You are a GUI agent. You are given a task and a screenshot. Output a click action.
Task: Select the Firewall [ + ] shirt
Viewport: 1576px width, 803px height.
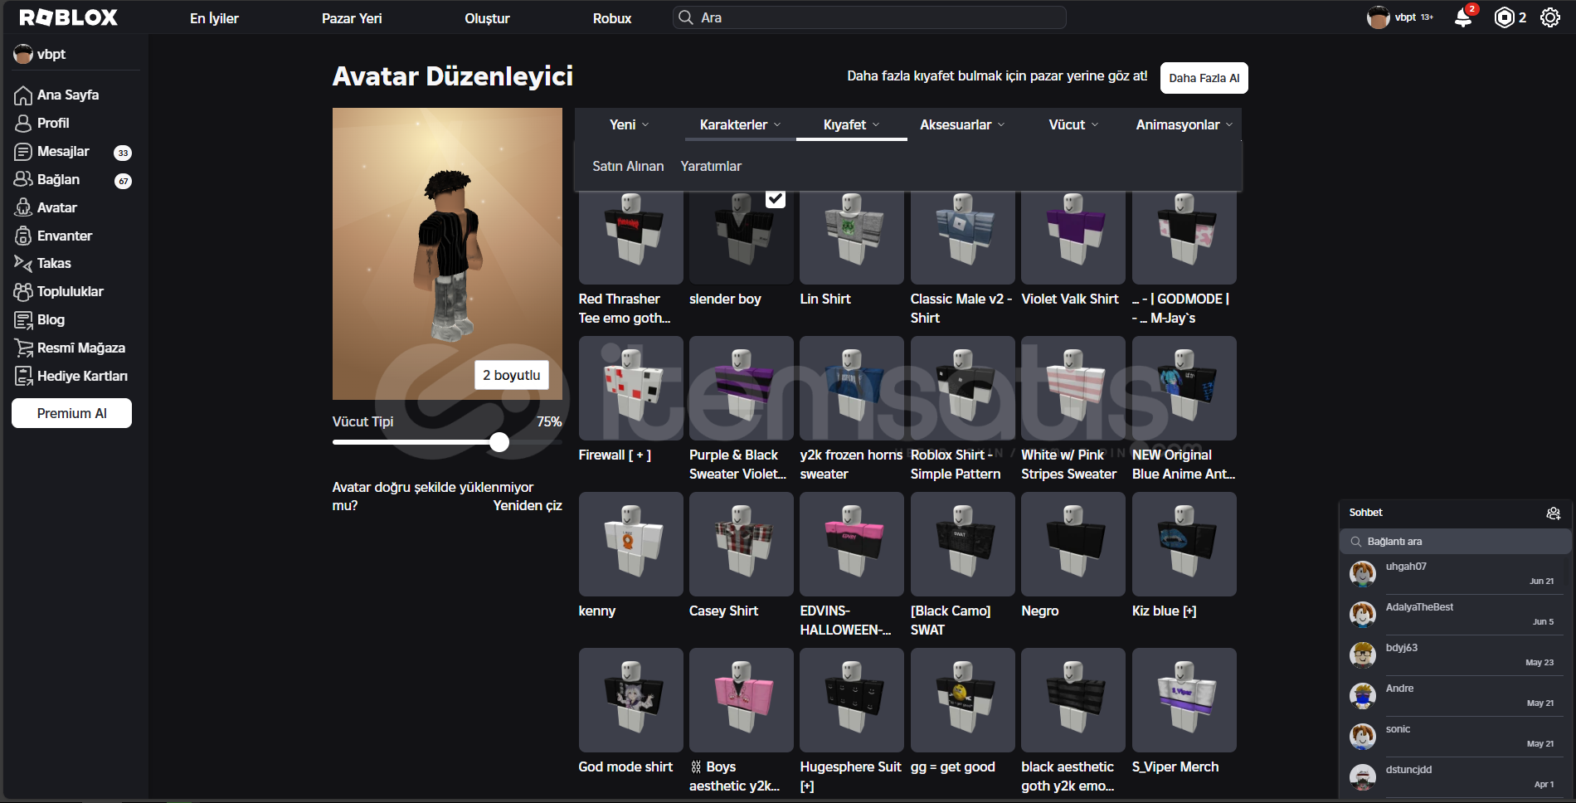[630, 388]
